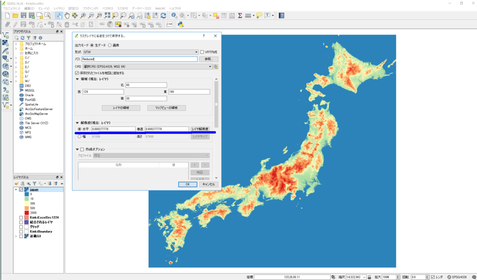This screenshot has width=477, height=280.
Task: Open the プロジェクト menu
Action: 11,8
